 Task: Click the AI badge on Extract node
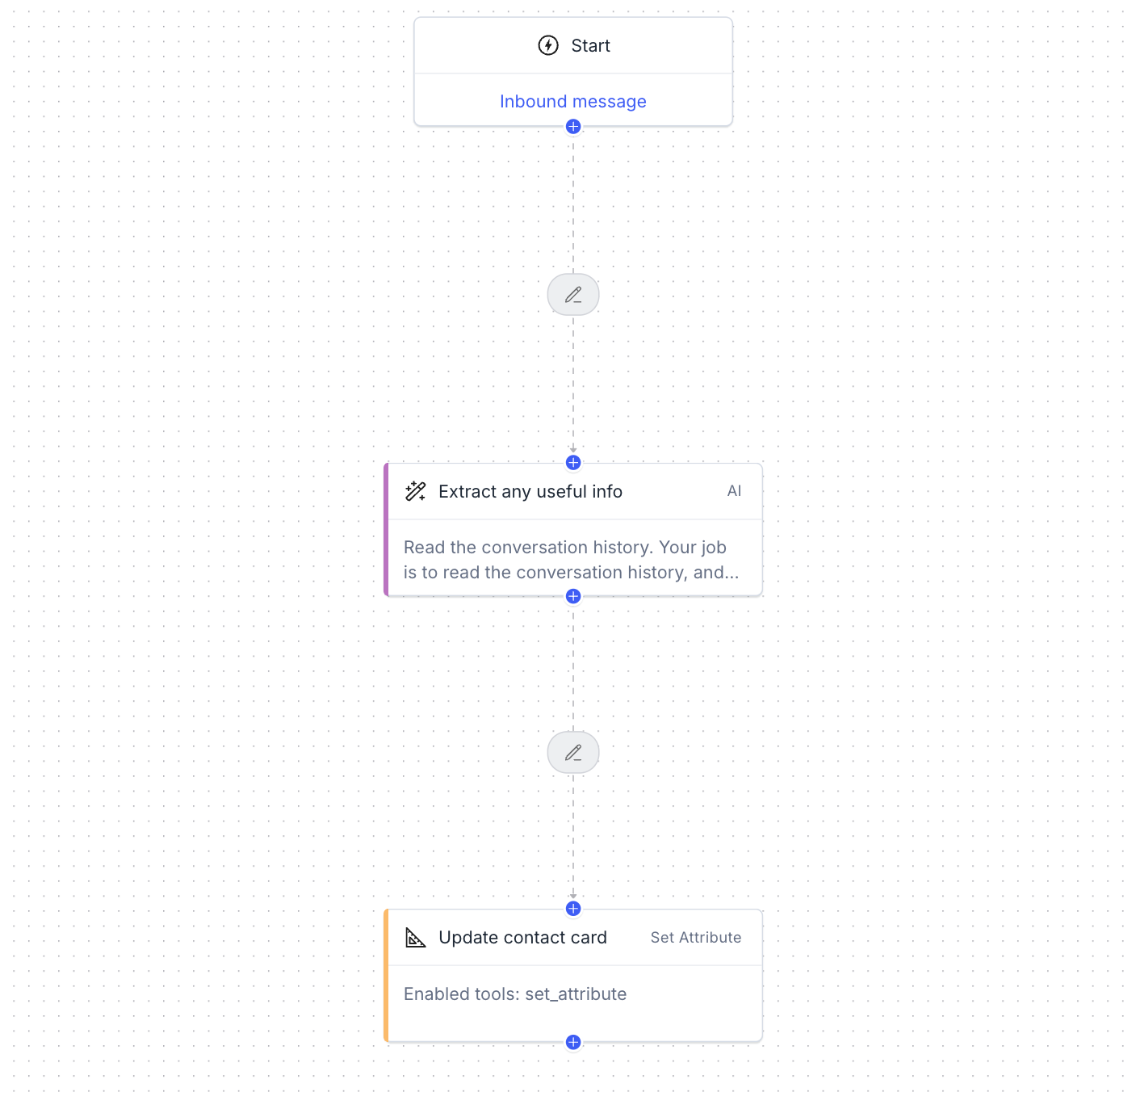734,491
